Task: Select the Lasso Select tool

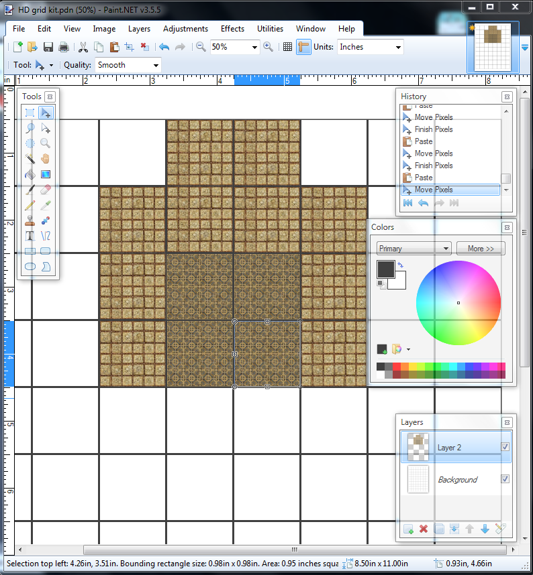Action: click(30, 128)
